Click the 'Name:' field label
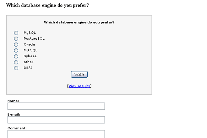207x138 pixels. point(13,101)
